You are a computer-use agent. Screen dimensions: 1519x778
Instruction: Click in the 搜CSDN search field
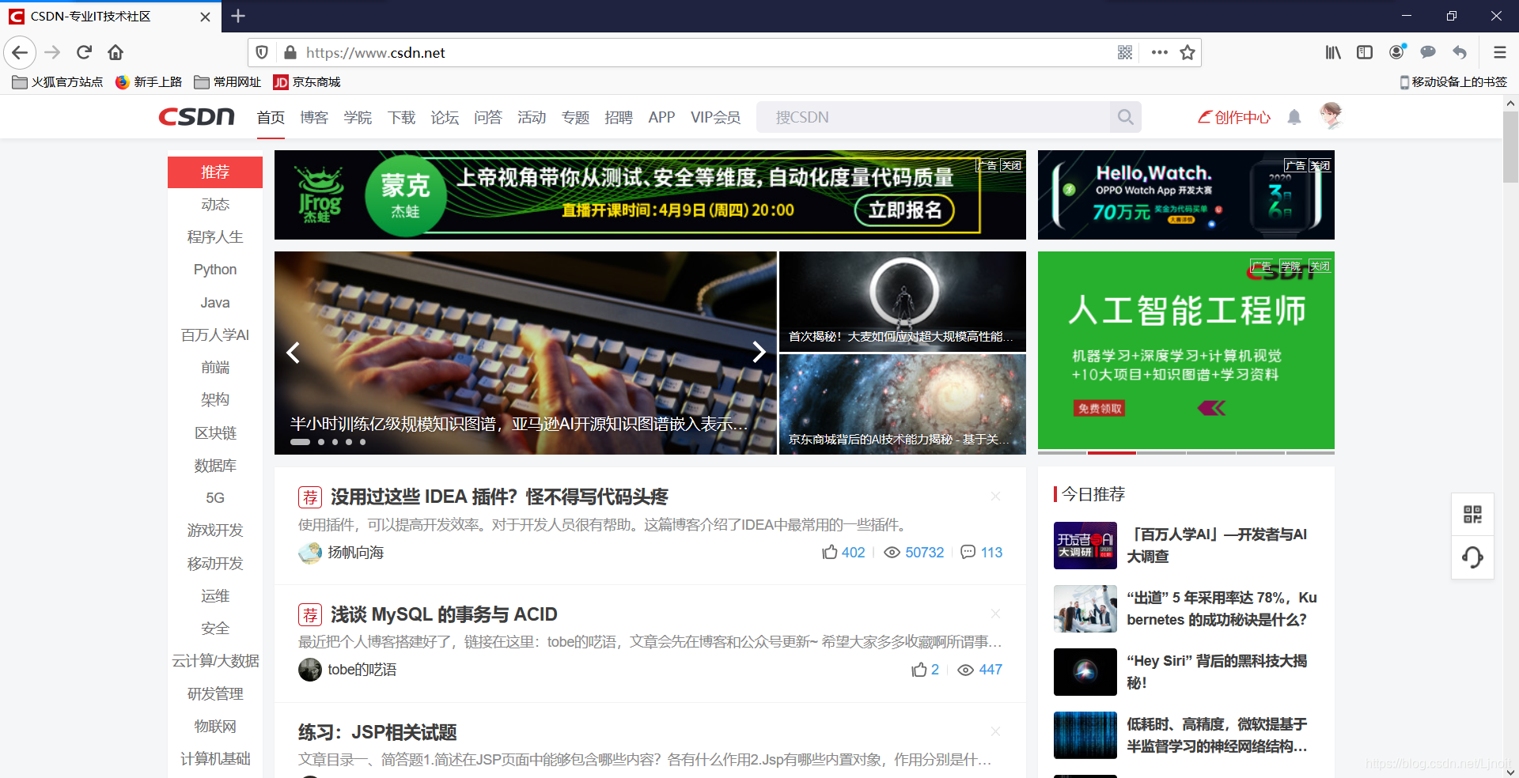tap(934, 117)
